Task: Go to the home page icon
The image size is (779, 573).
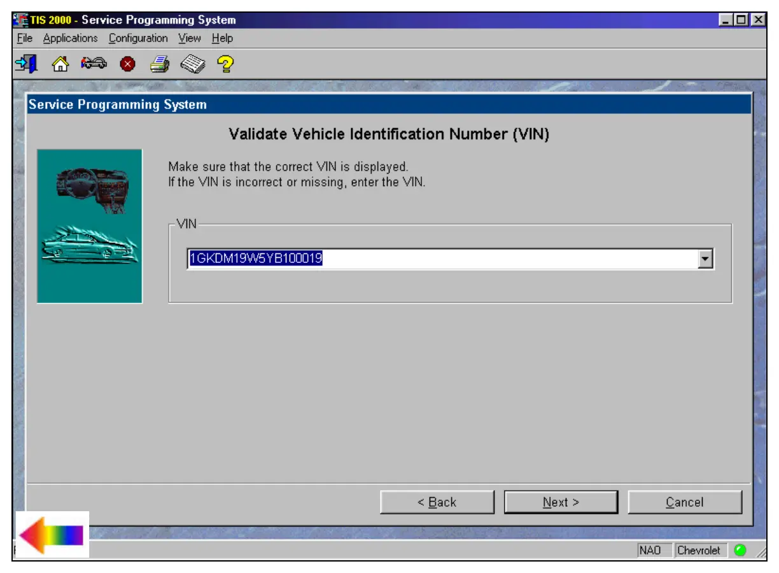Action: click(x=60, y=64)
